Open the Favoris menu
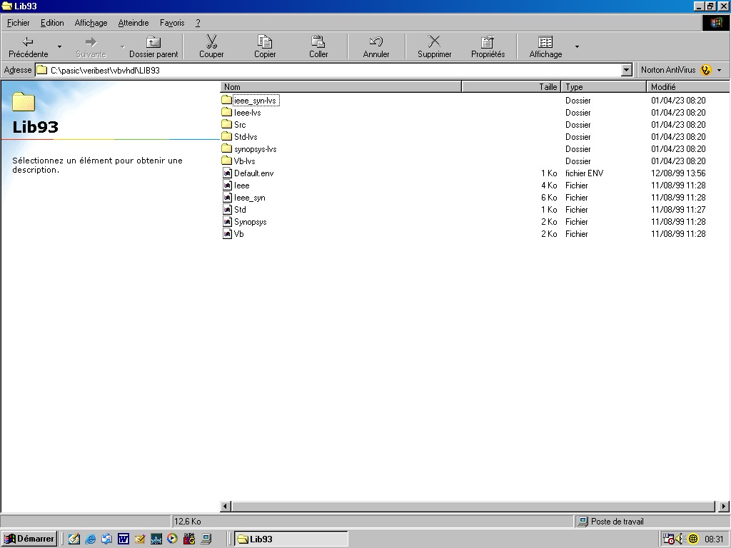731x548 pixels. pos(172,23)
